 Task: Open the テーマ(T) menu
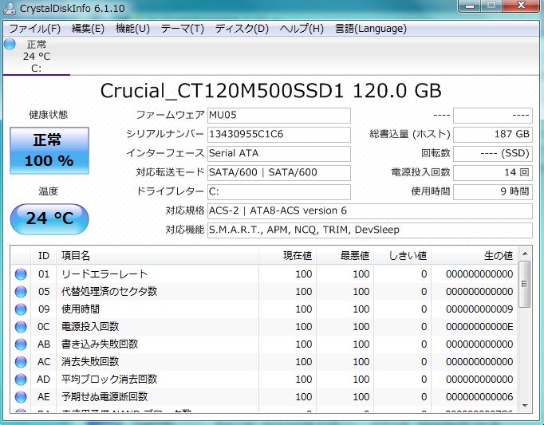click(182, 29)
